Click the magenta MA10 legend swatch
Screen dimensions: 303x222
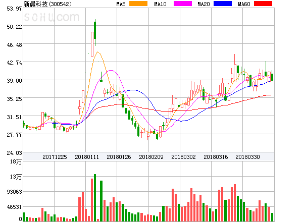(x=183, y=4)
